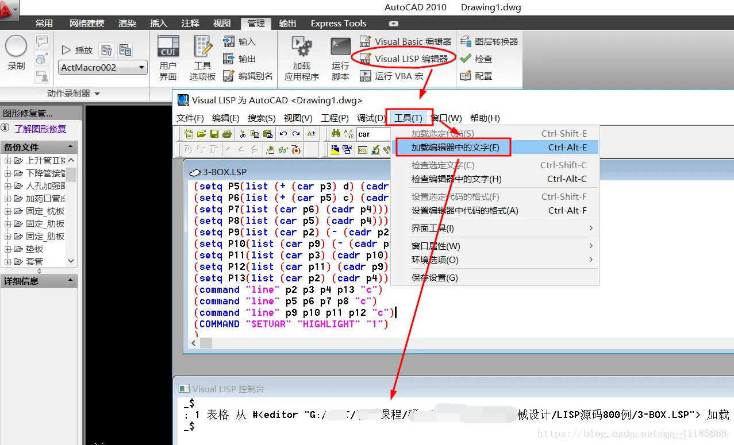734x445 pixels.
Task: Open the 帮助(H) menu in Visual LISP
Action: pyautogui.click(x=485, y=118)
